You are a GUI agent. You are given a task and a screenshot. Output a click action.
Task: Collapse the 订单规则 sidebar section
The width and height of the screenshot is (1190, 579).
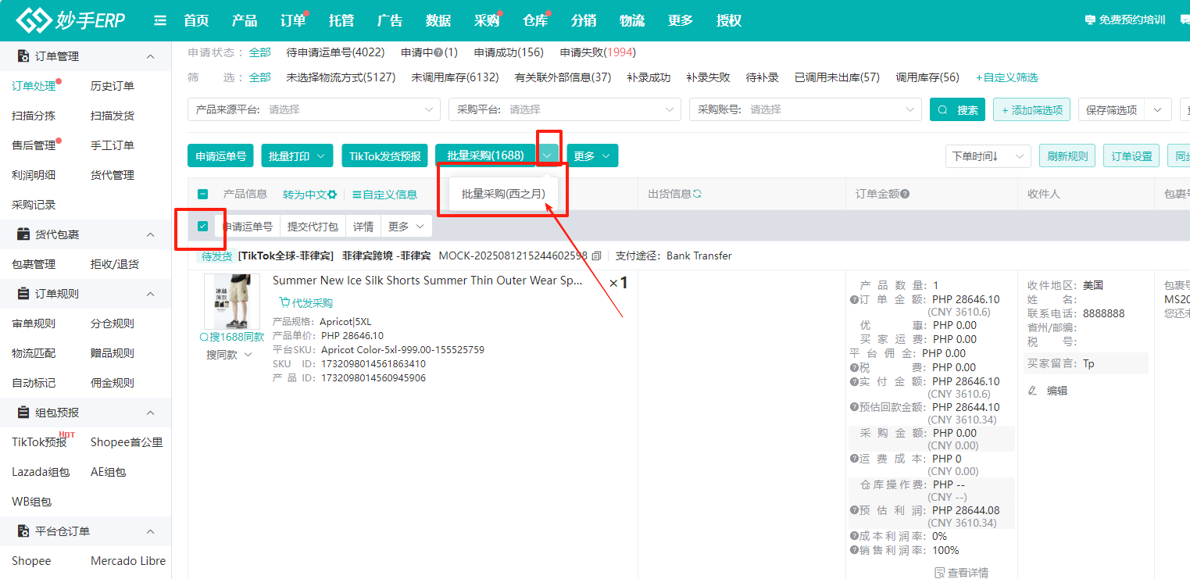point(151,294)
